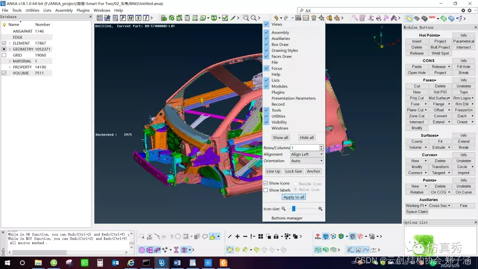Open the Utilities menu
478x269 pixels.
[32, 10]
